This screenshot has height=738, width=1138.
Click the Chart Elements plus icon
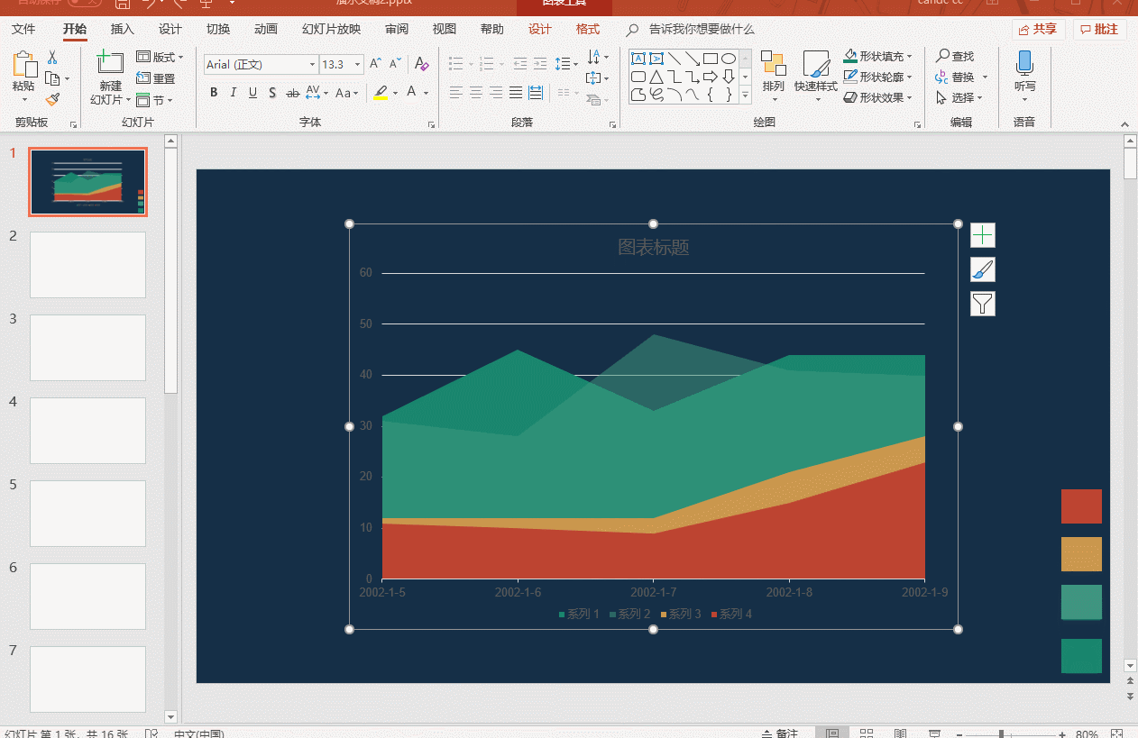coord(982,235)
